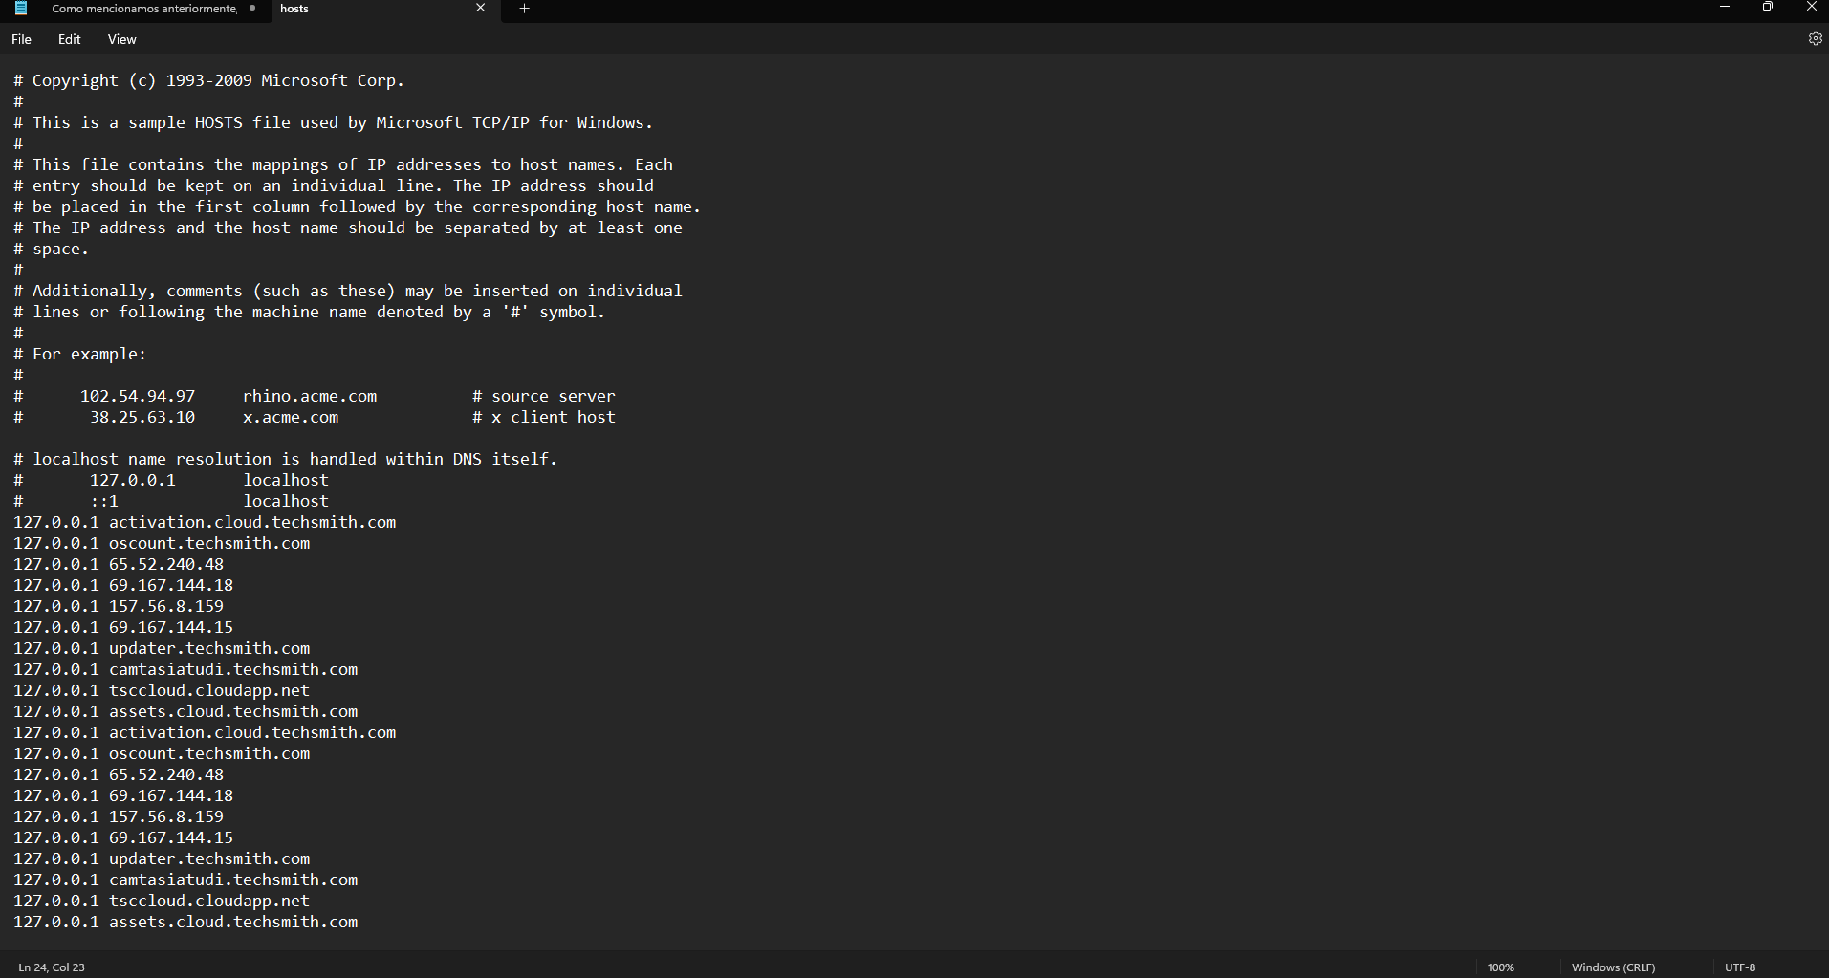The image size is (1829, 978).
Task: Open the Edit menu
Action: 69,39
